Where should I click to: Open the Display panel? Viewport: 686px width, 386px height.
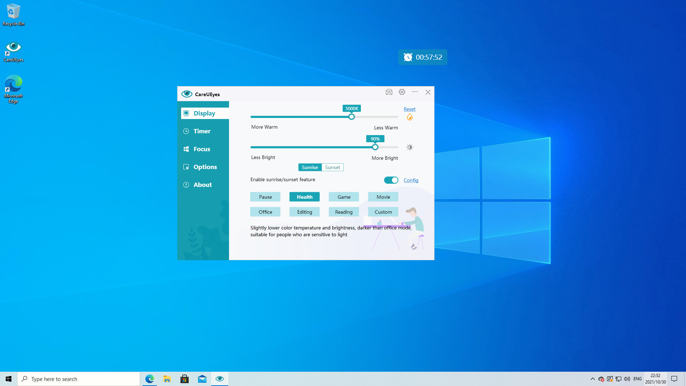click(204, 113)
